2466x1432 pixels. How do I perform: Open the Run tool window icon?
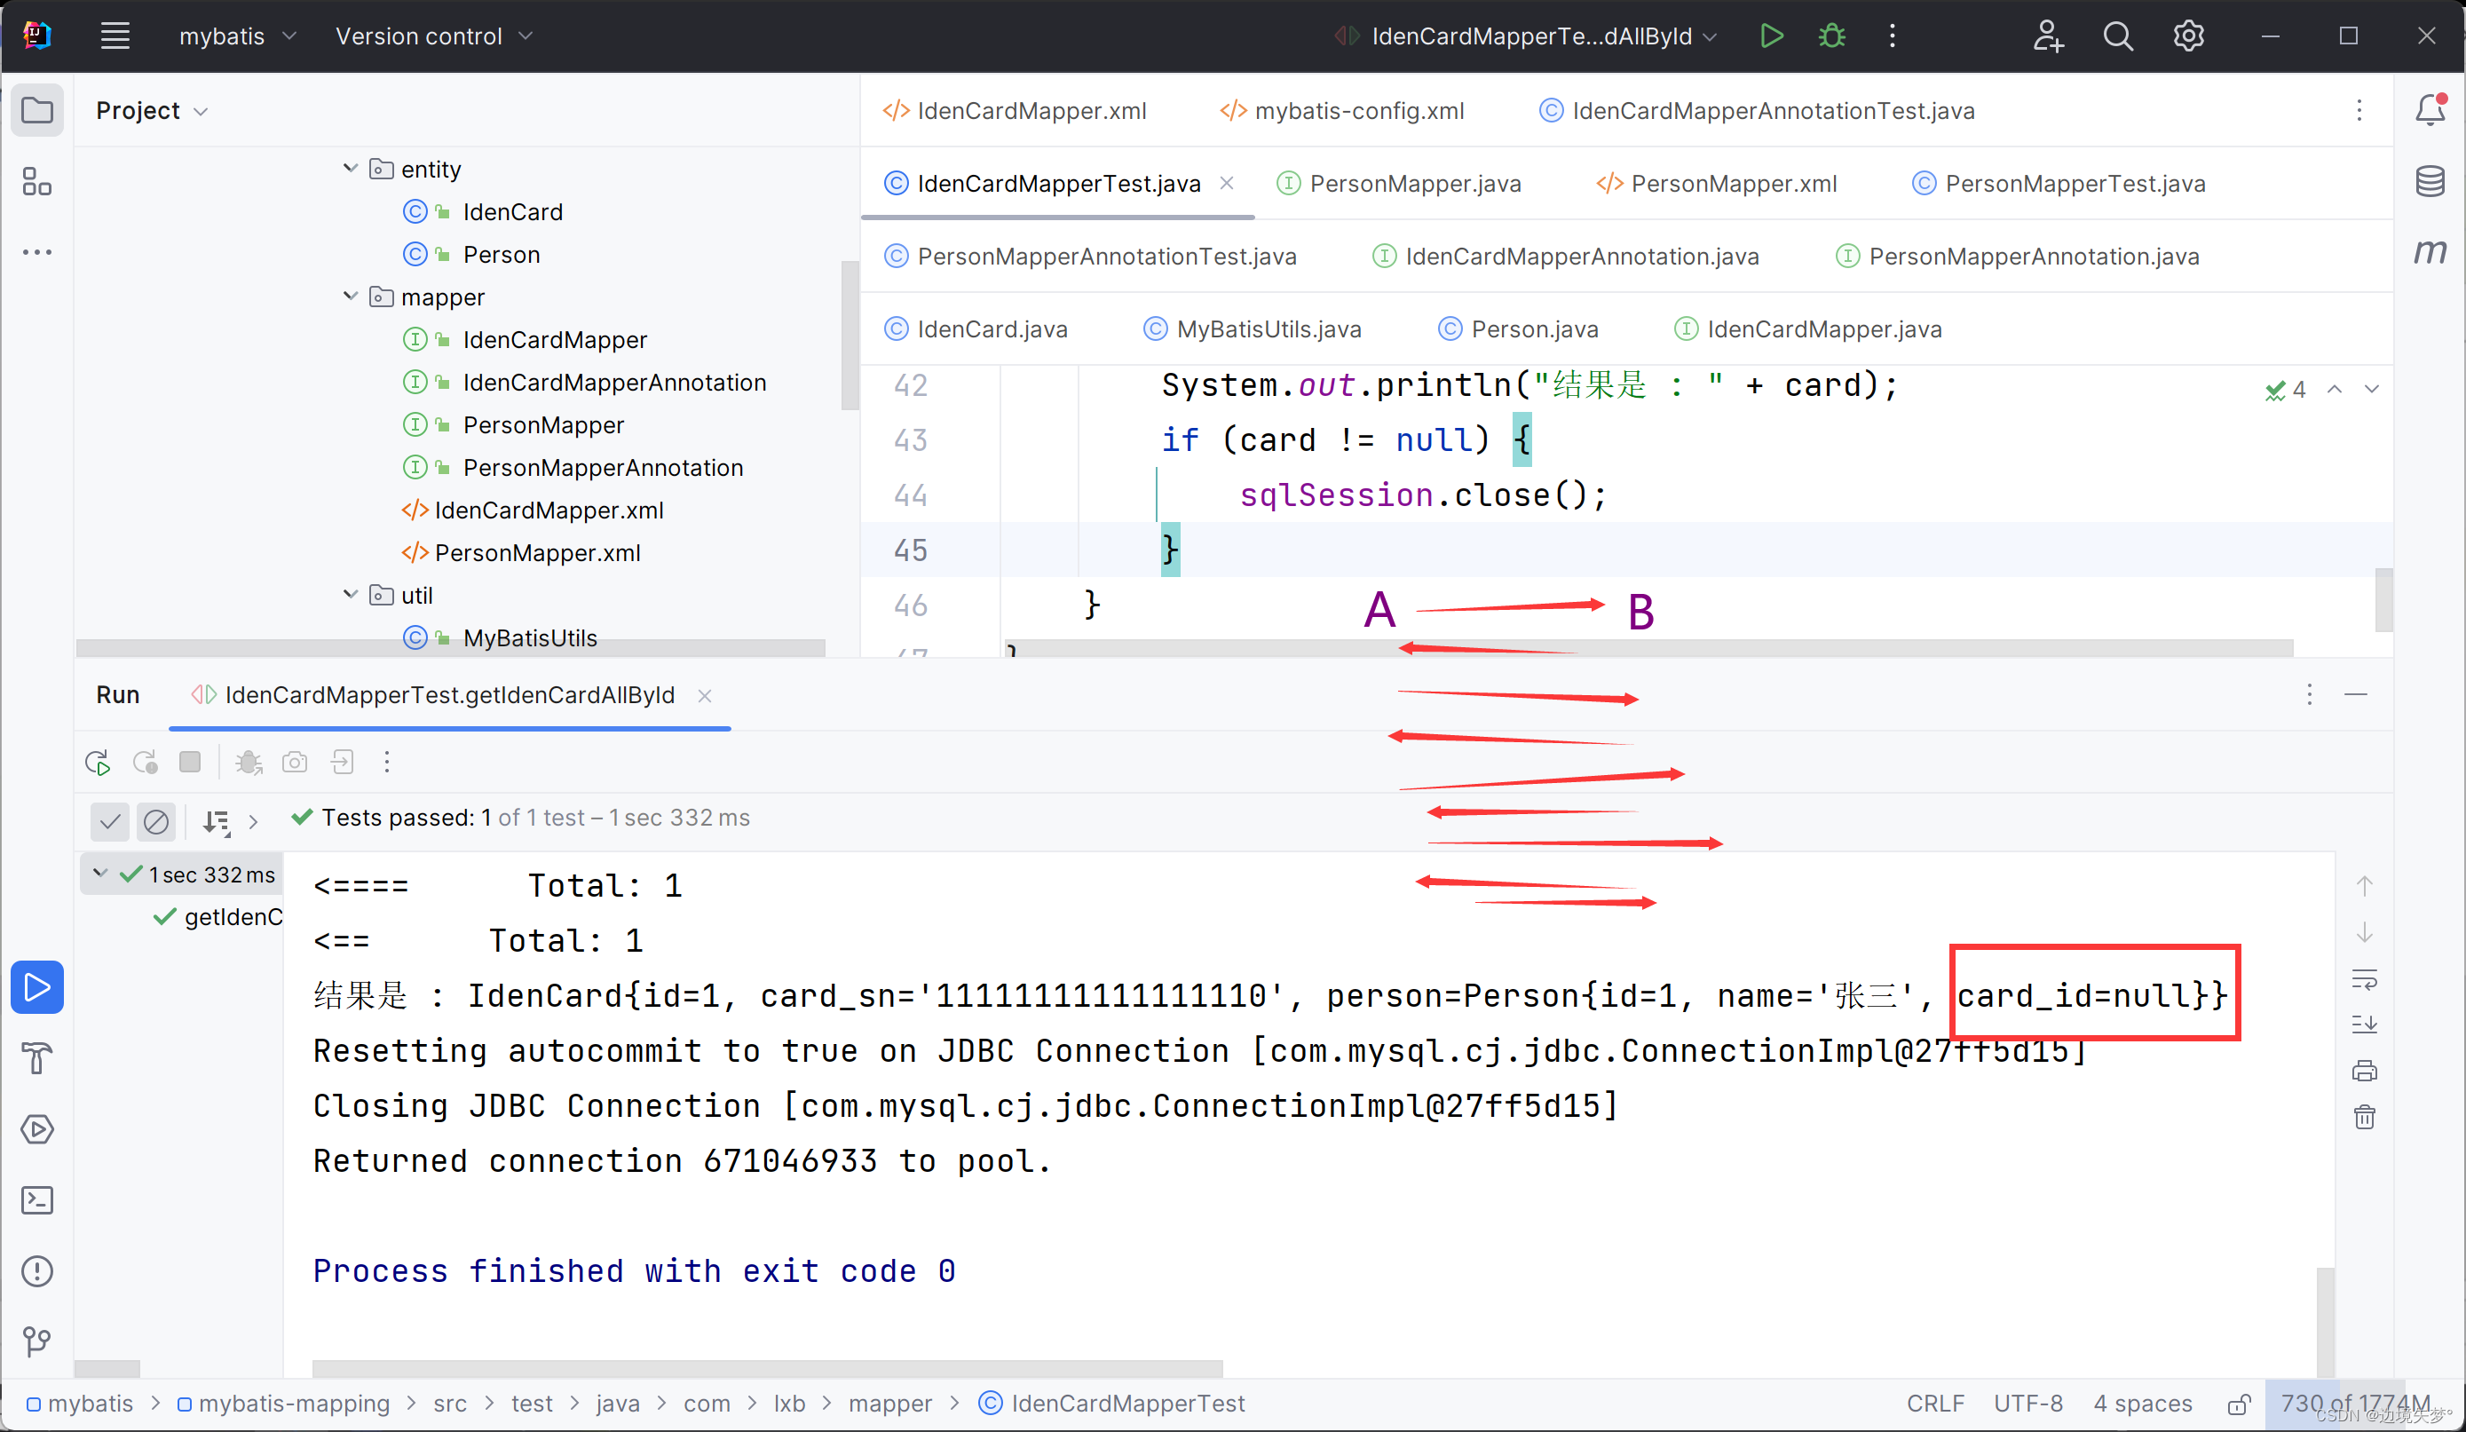pos(37,986)
